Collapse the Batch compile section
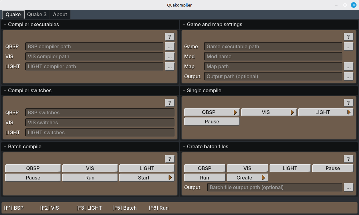This screenshot has height=215, width=359. (5, 147)
